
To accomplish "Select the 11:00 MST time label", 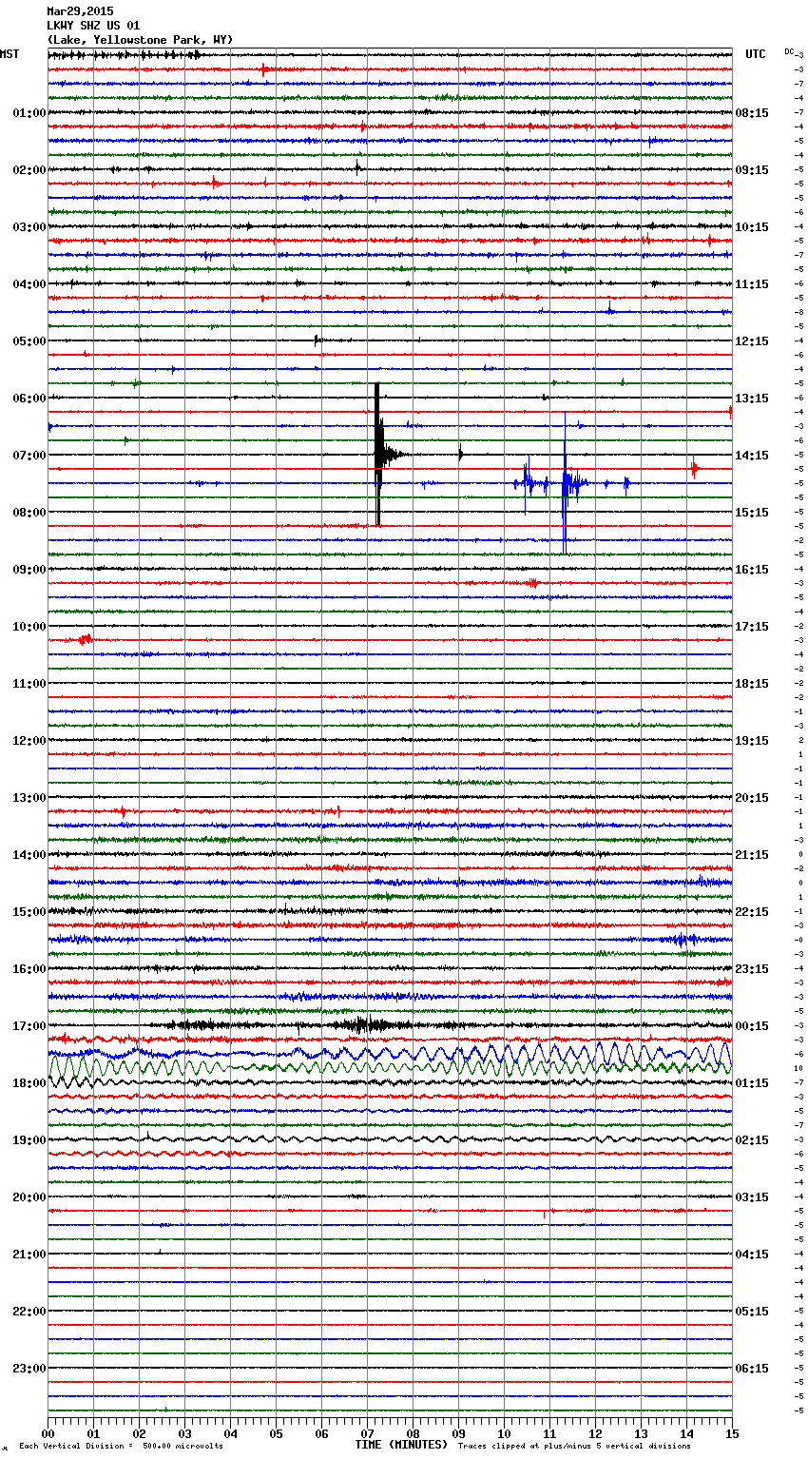I will click(29, 684).
